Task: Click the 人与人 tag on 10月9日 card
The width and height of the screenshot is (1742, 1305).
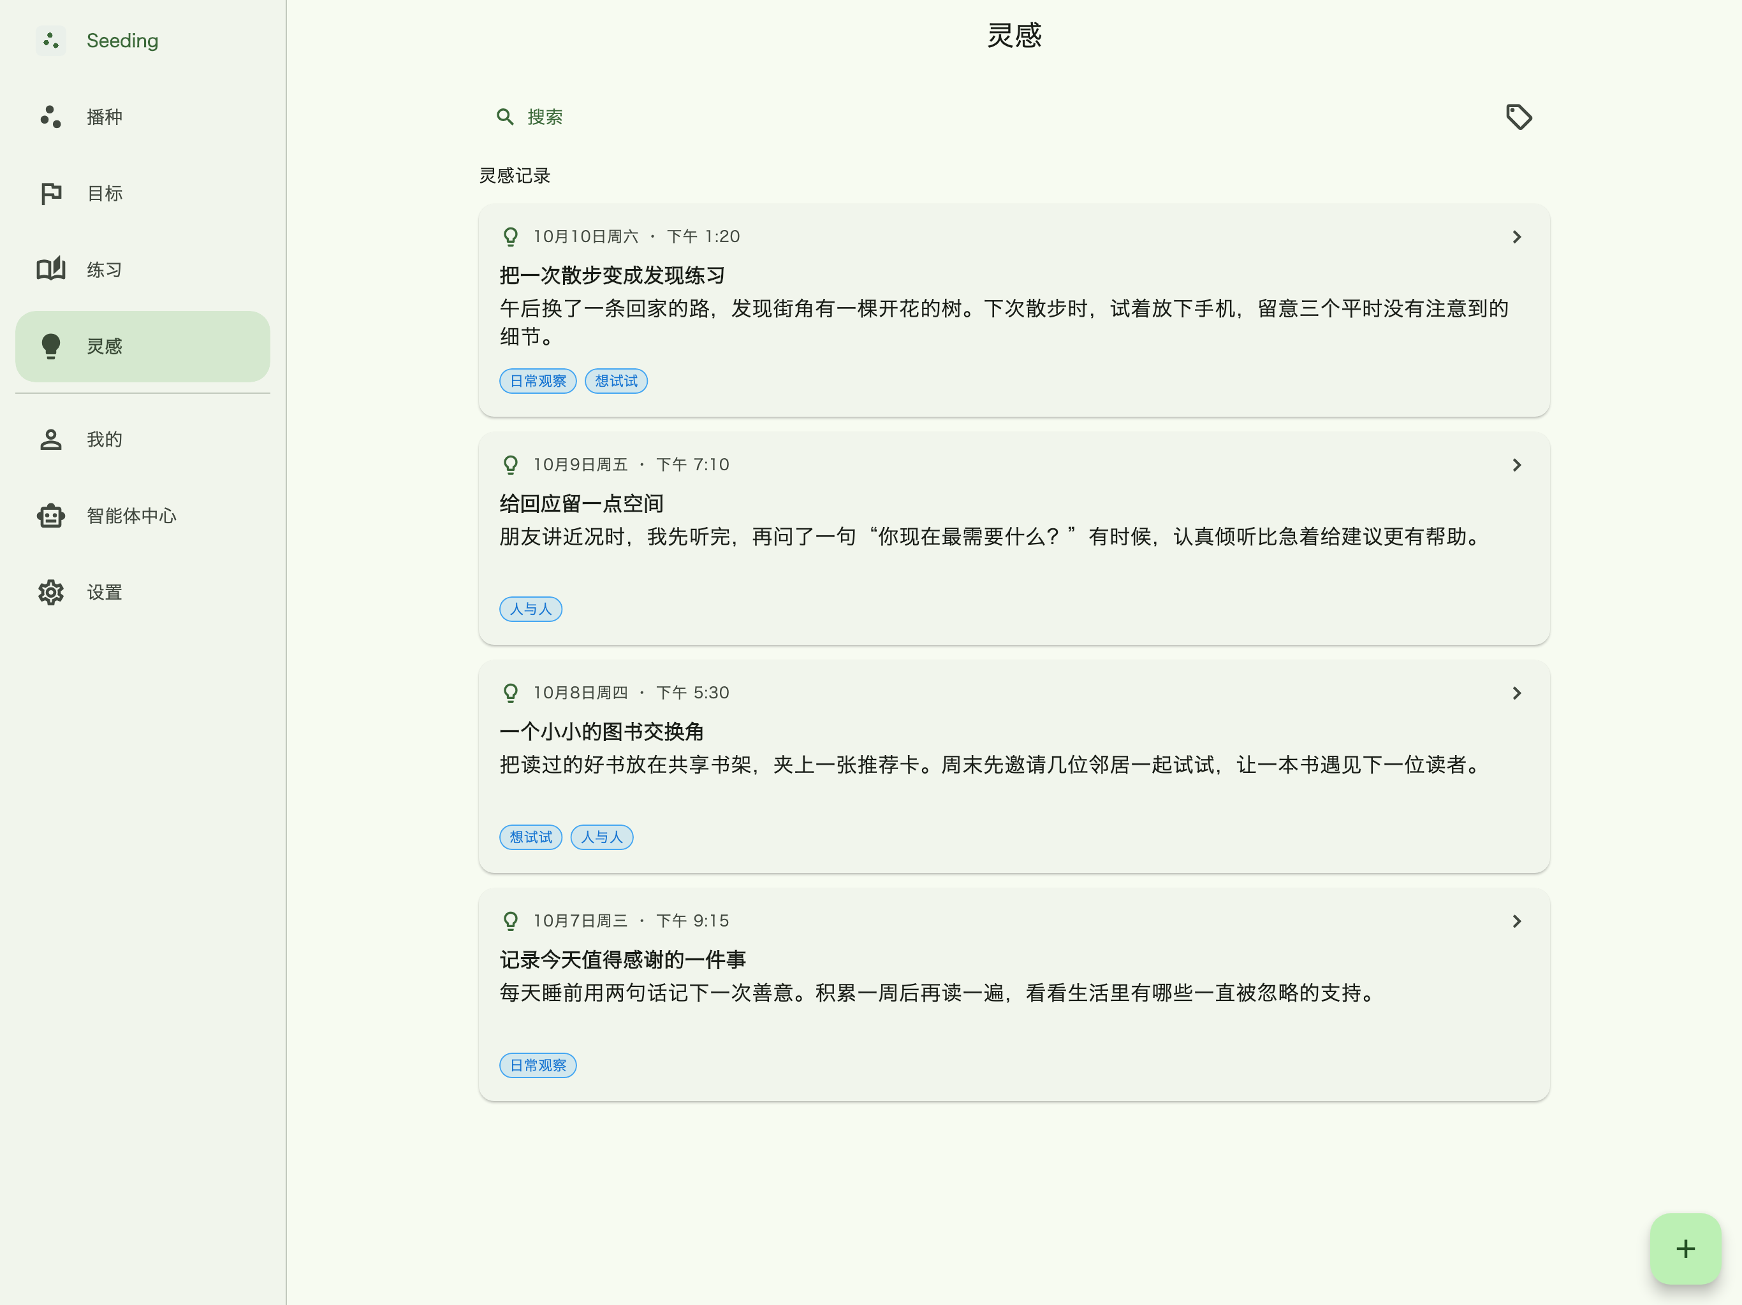Action: click(531, 609)
